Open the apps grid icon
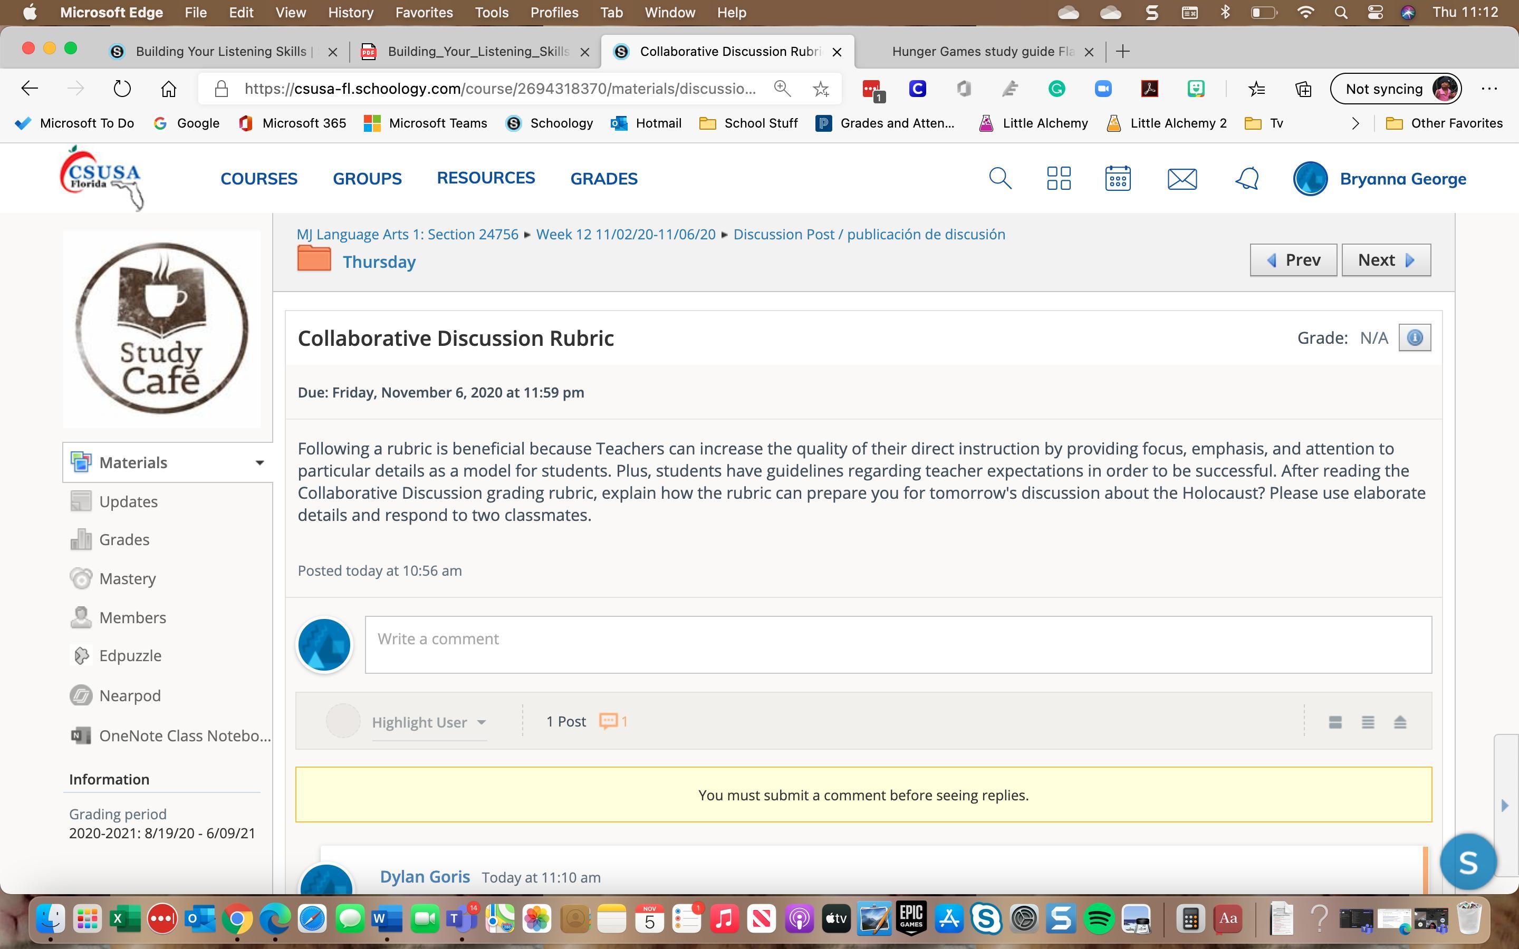The image size is (1519, 949). tap(1058, 178)
